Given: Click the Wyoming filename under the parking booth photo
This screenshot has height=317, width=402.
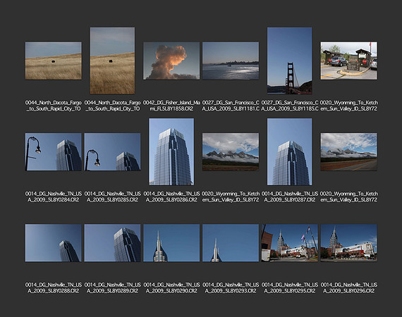Looking at the screenshot, I should coord(348,106).
